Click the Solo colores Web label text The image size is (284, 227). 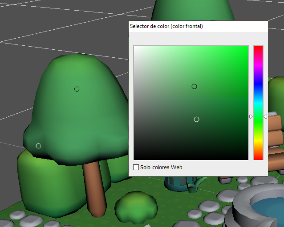[x=161, y=167]
